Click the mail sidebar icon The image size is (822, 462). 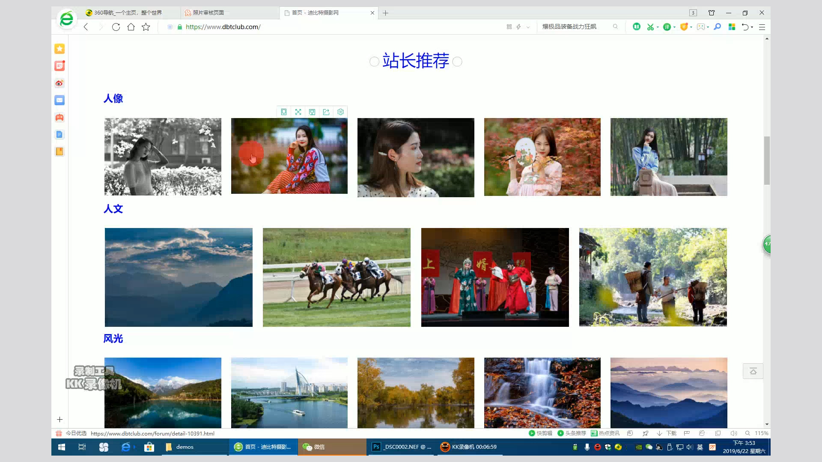60,100
